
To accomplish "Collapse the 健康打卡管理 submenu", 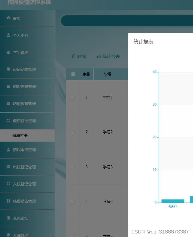I will 50,121.
